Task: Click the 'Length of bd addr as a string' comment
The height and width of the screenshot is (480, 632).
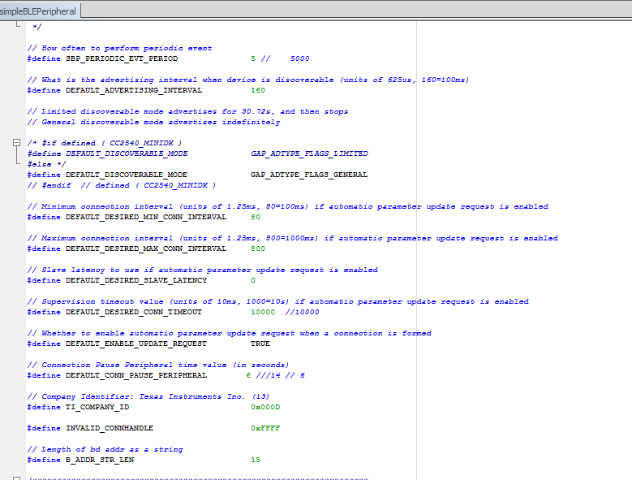Action: click(x=105, y=449)
